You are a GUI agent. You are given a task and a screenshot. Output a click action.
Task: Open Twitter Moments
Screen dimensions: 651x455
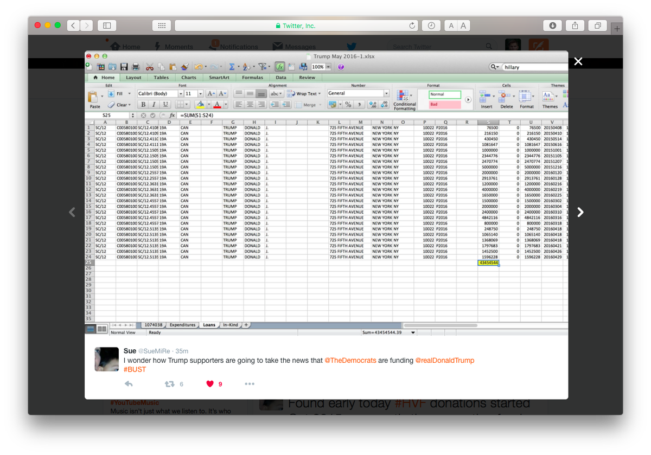173,47
